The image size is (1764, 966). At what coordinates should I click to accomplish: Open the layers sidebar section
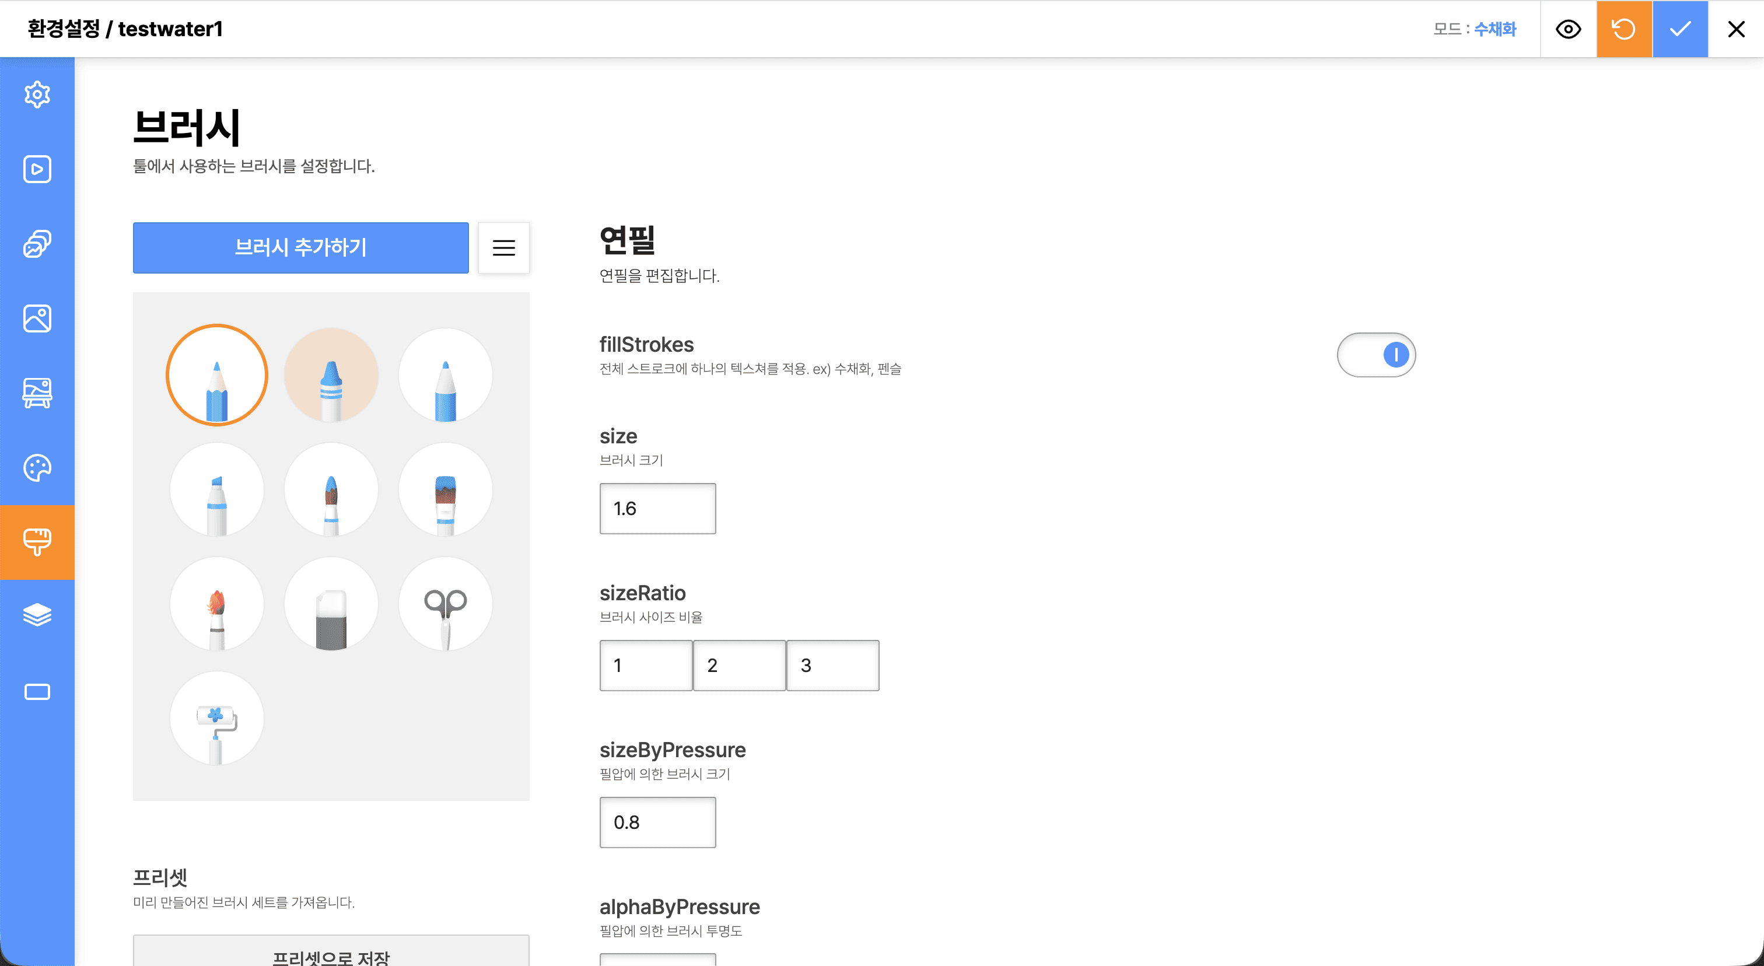pos(37,615)
